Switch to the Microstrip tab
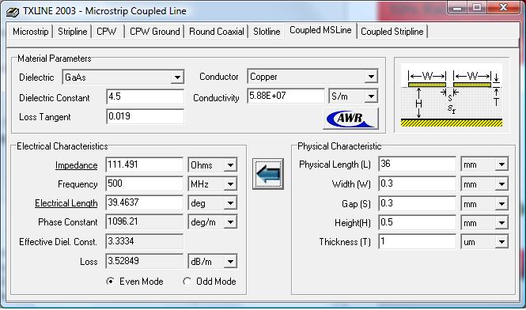This screenshot has height=310, width=526. click(31, 32)
